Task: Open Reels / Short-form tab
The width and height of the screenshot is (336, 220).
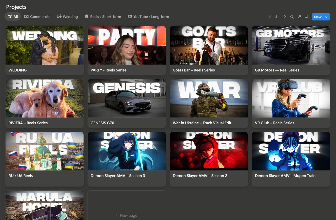Action: point(103,16)
